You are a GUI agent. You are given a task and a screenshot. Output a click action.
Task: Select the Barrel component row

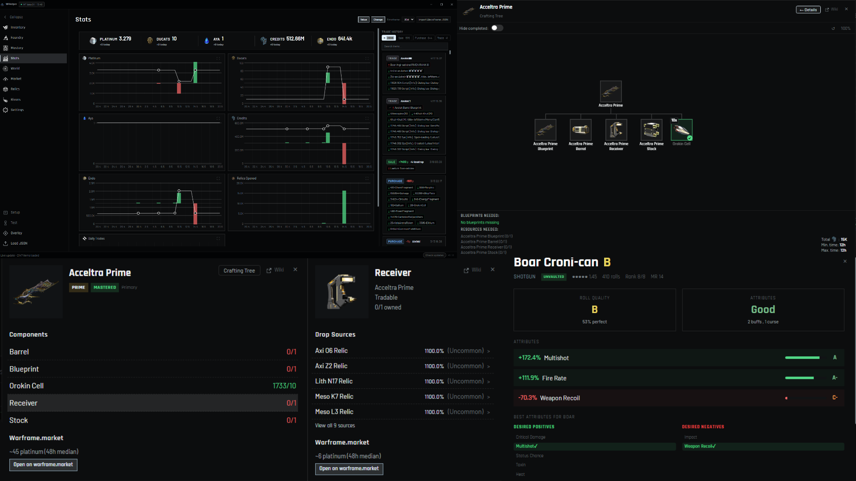[x=152, y=352]
